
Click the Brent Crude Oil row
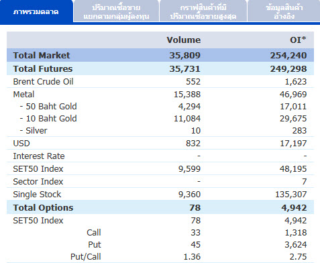coord(160,81)
